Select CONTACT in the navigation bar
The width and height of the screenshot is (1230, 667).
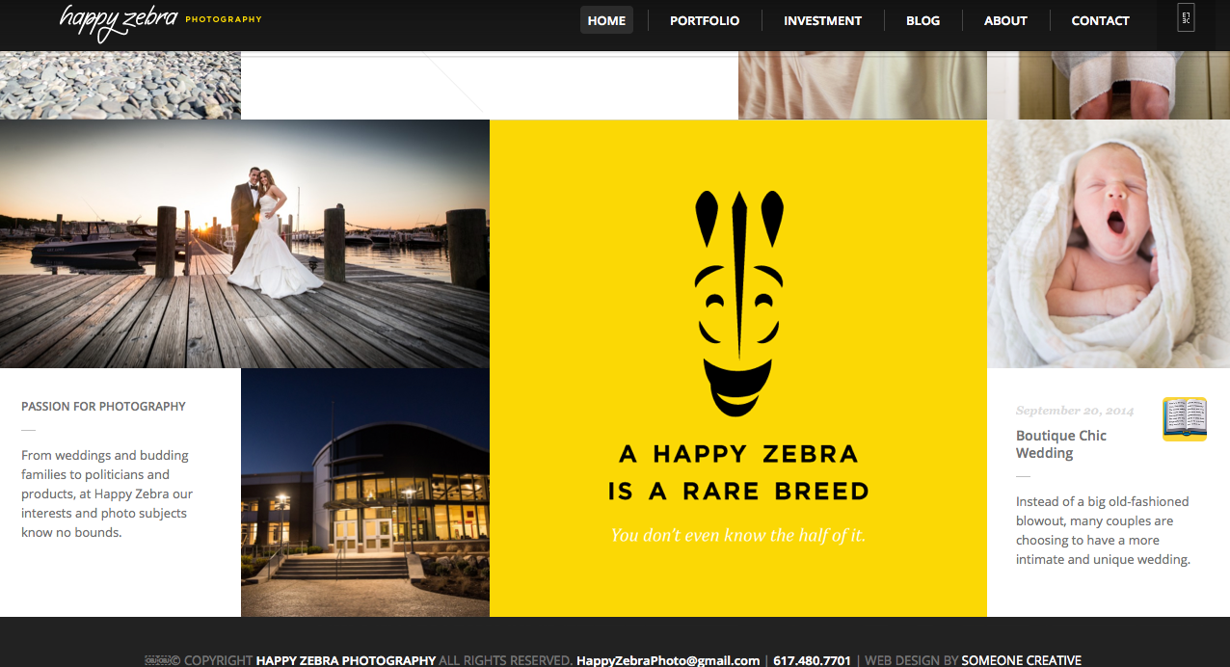(1100, 20)
